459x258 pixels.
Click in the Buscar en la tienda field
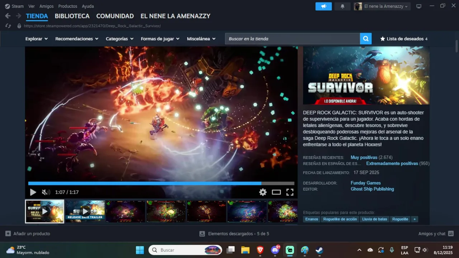tap(293, 39)
